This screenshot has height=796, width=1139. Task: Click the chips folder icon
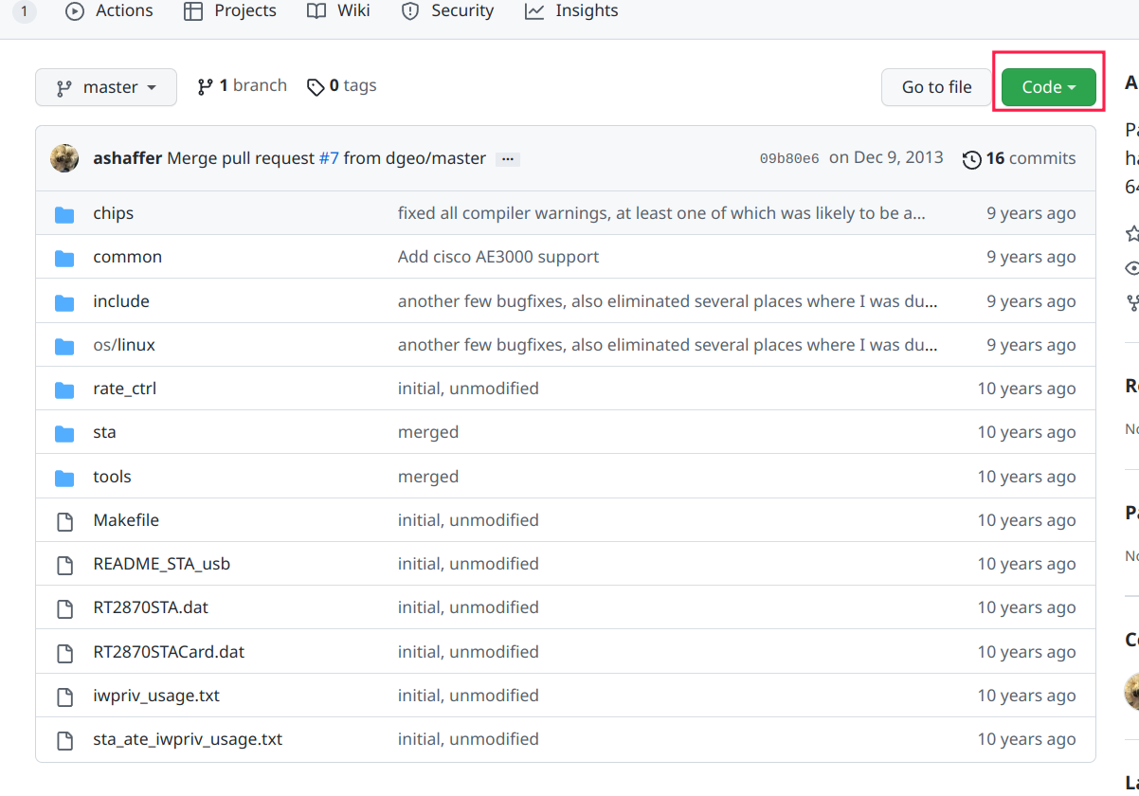click(64, 214)
